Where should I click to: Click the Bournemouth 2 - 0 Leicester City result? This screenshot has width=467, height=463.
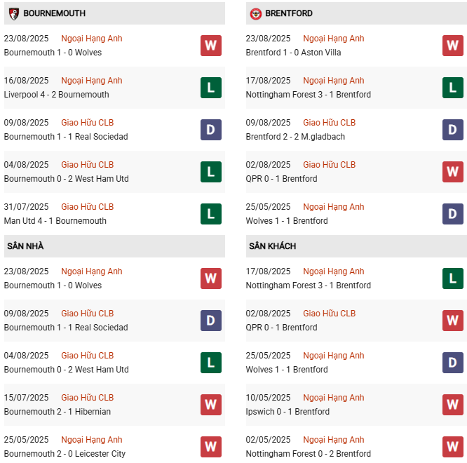coord(58,454)
